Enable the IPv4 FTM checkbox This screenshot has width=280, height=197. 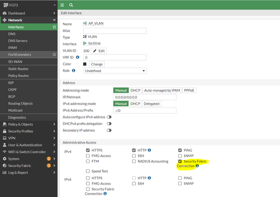tap(88, 161)
